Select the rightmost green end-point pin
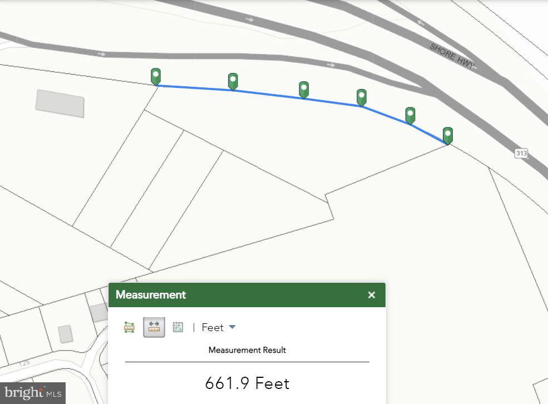Viewport: 548px width, 404px height. pos(448,135)
